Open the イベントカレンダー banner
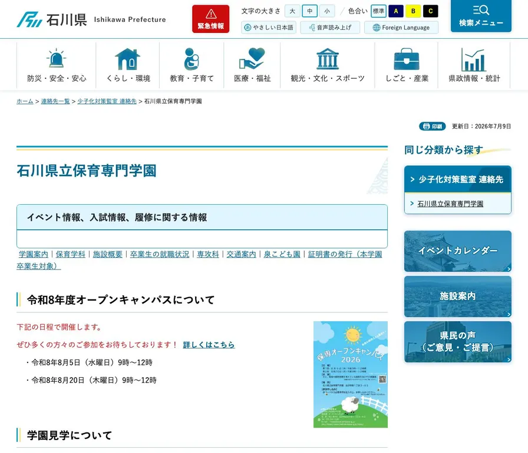528x453 pixels. pos(458,251)
